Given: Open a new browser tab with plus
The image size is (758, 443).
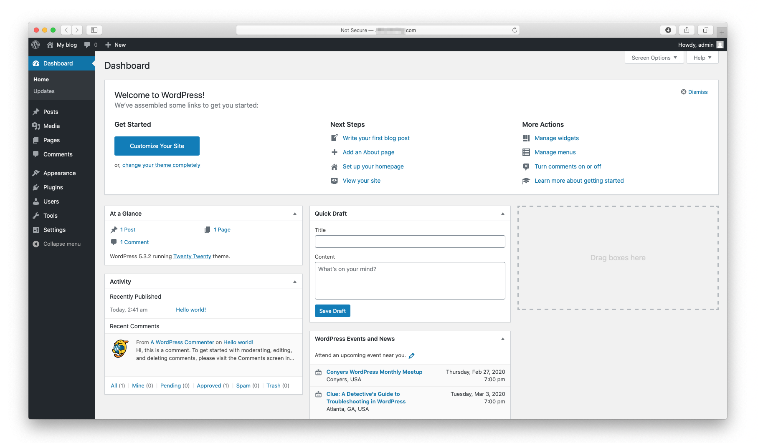Looking at the screenshot, I should (x=722, y=33).
